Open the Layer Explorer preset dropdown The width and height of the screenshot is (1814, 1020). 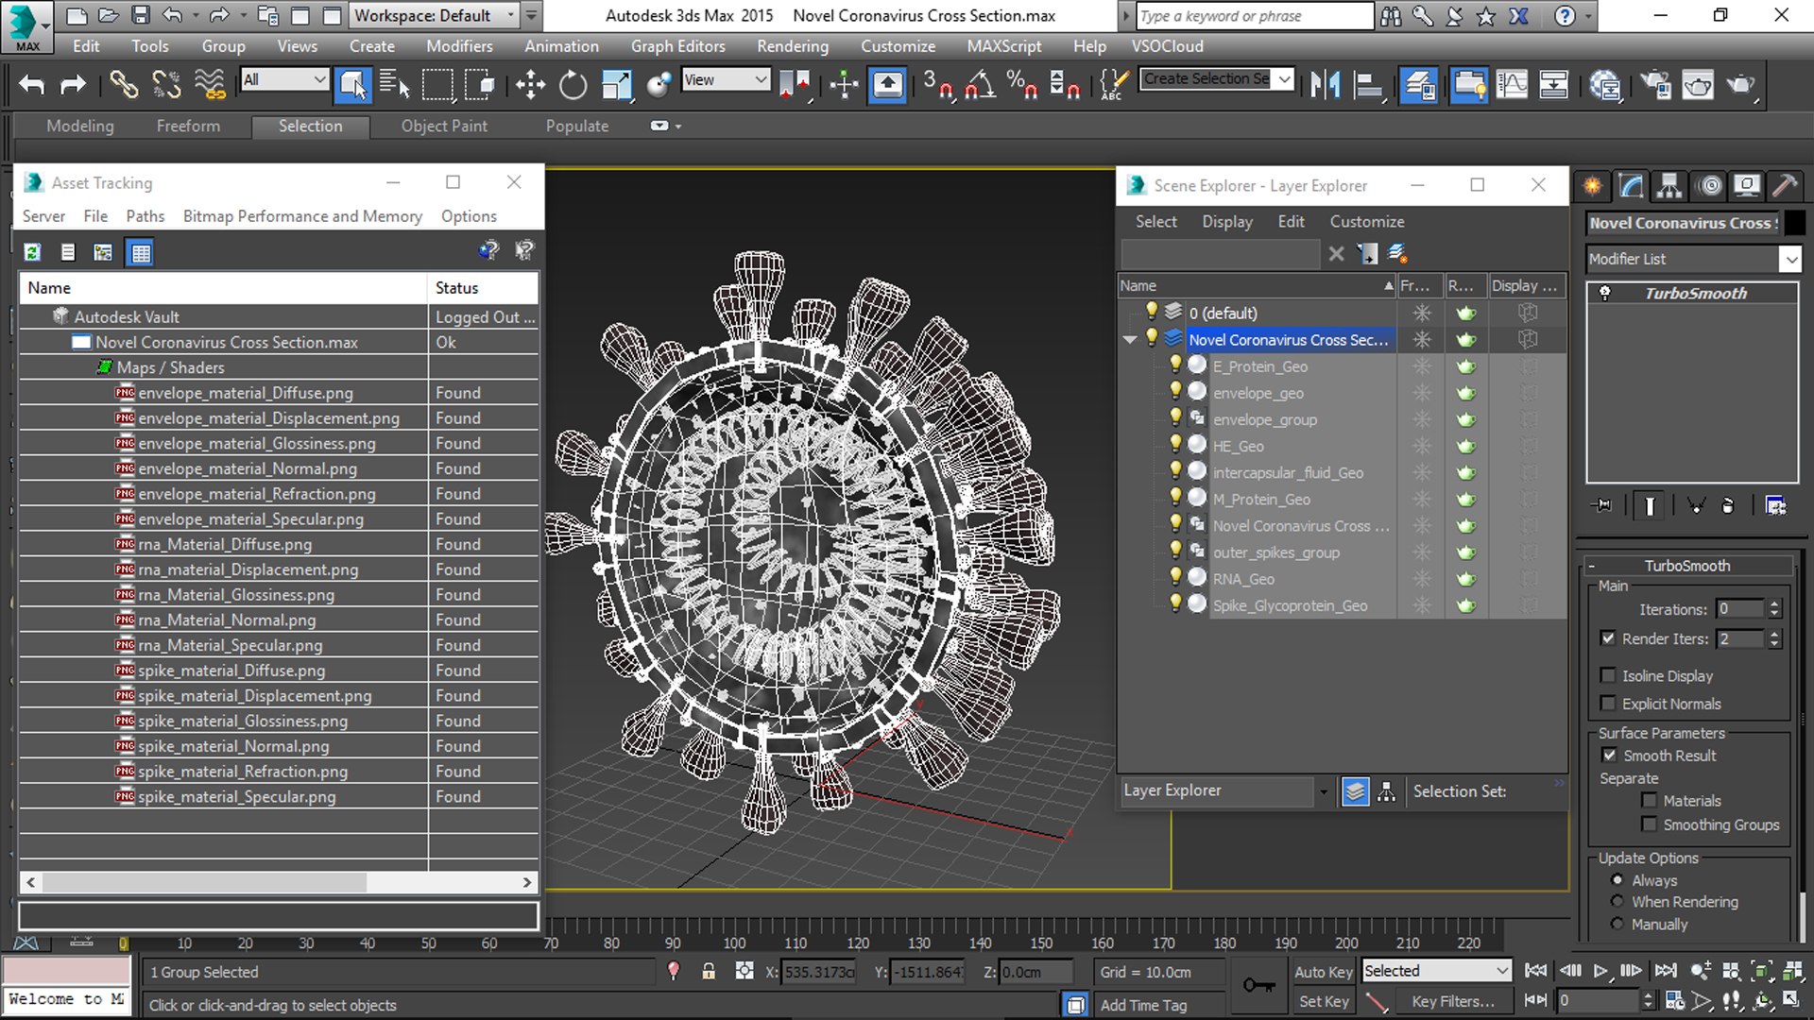pyautogui.click(x=1323, y=791)
